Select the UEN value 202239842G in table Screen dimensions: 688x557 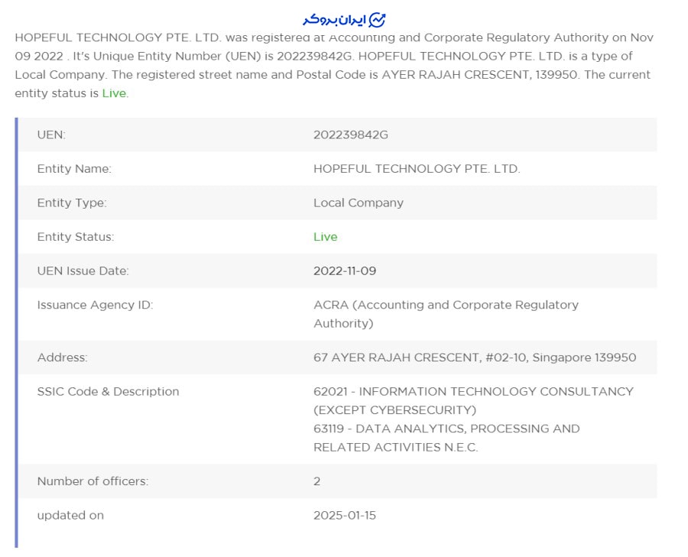pos(351,134)
